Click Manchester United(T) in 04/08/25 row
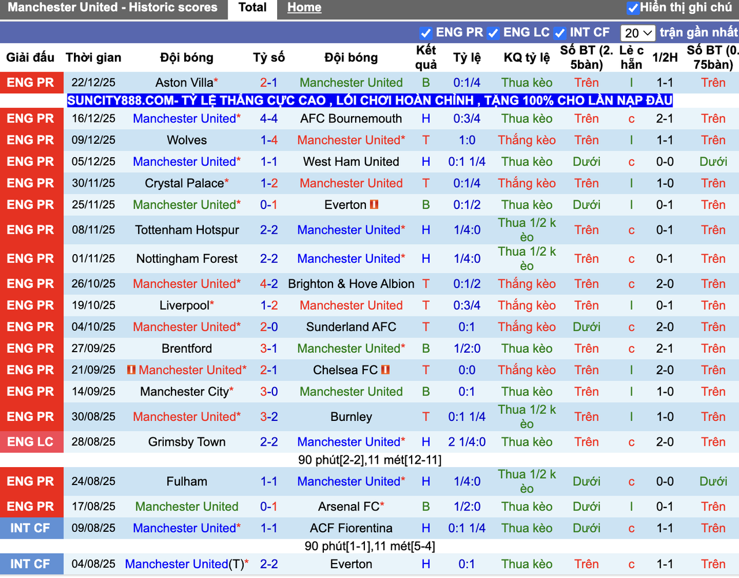The height and width of the screenshot is (578, 739). [184, 564]
